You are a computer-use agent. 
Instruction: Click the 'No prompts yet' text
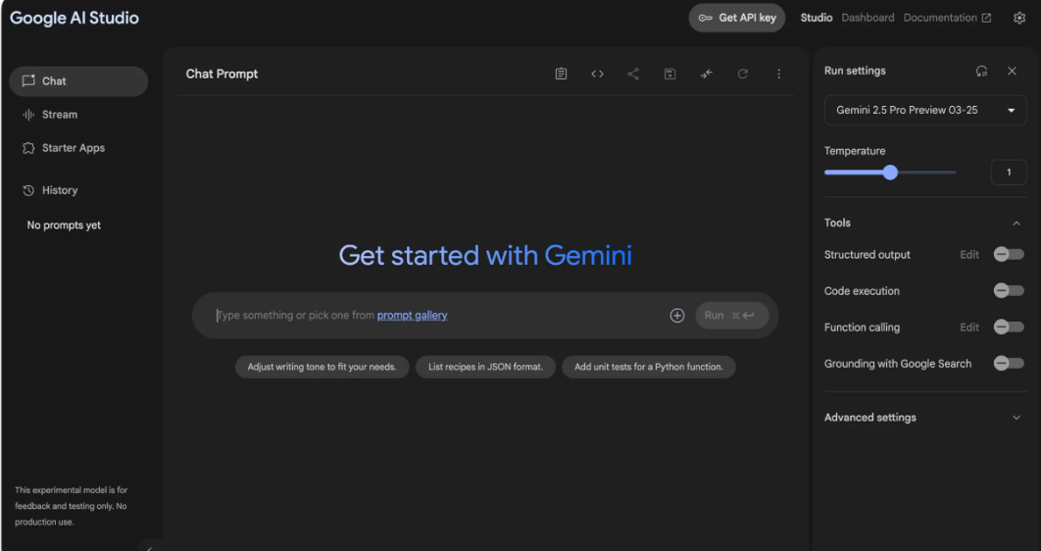(x=64, y=225)
